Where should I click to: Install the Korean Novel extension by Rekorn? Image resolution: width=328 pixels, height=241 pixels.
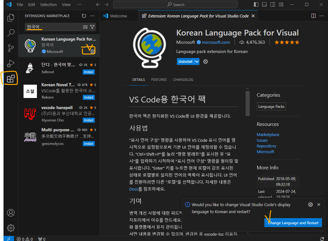click(x=89, y=97)
